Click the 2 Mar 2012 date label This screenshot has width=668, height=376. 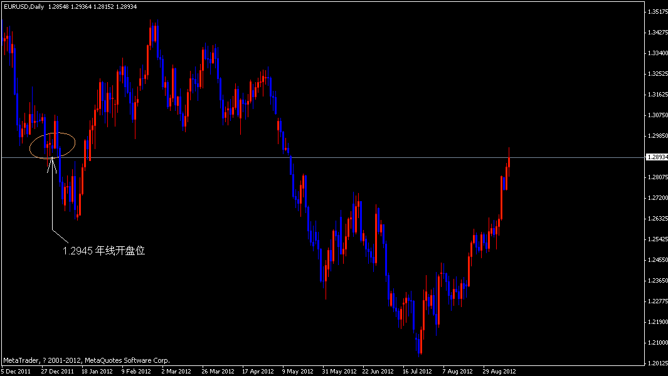point(176,372)
